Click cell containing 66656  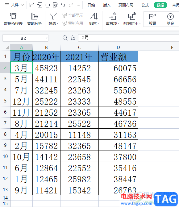(118, 79)
